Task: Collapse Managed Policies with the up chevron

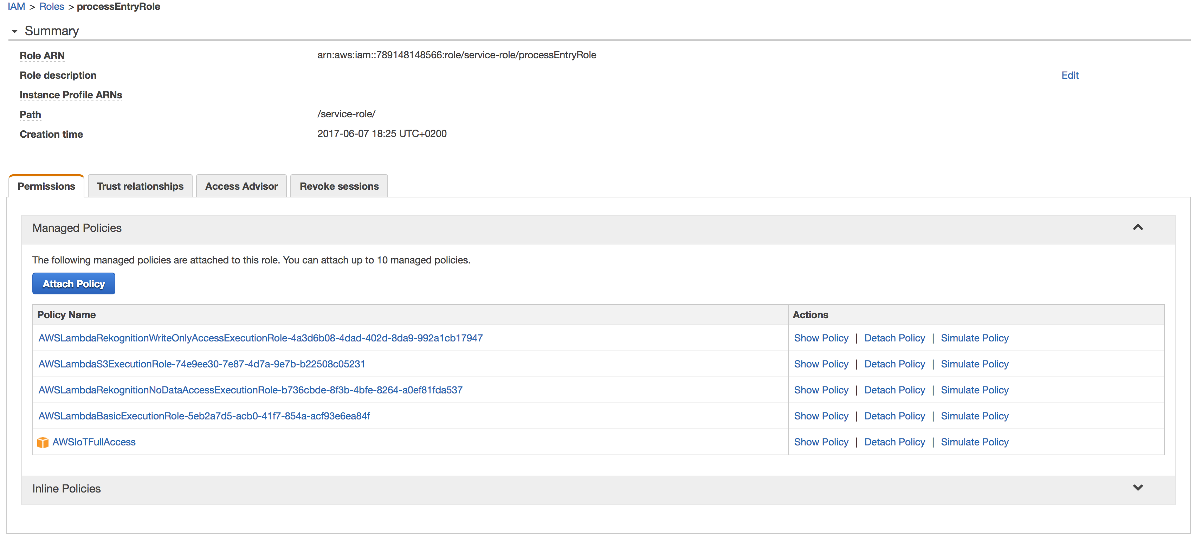Action: coord(1137,227)
